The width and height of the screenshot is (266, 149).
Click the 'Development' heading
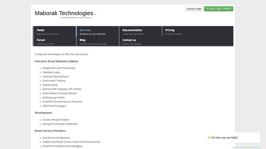(43, 113)
